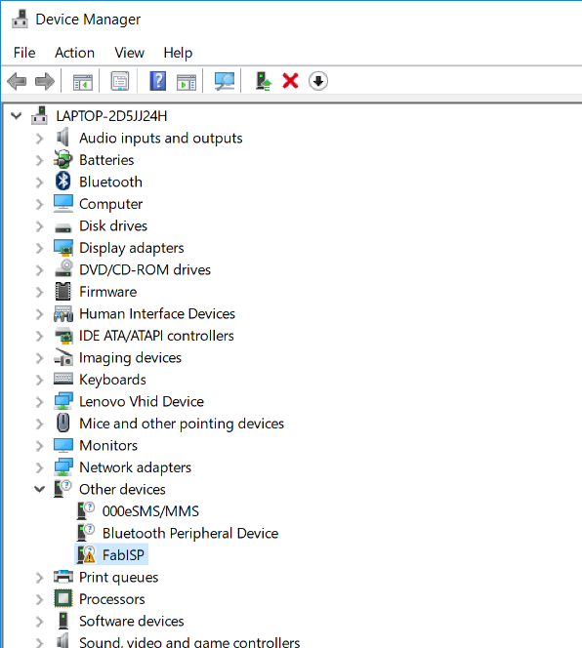Click the Processors category icon
Screen dimensions: 582x648
[63, 598]
